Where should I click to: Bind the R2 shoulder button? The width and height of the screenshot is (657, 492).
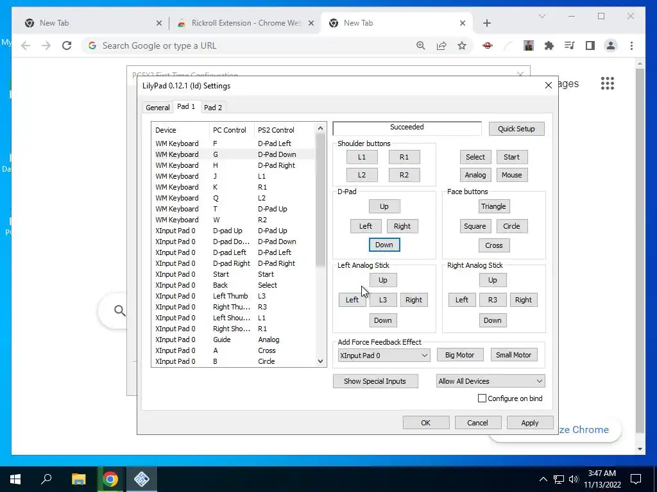[404, 175]
